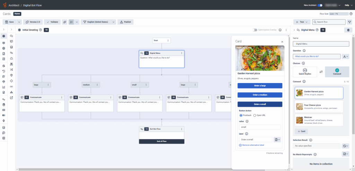The width and height of the screenshot is (355, 171).
Task: Click the microphone icon in the left sidebar
Action: pyautogui.click(x=3, y=121)
